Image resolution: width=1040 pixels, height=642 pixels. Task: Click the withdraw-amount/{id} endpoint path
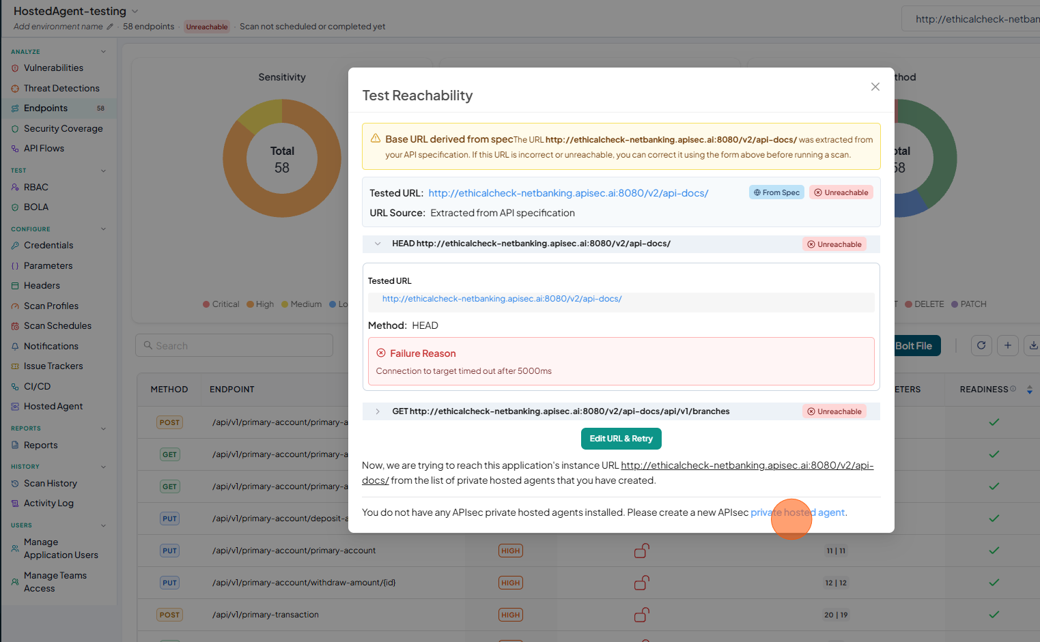click(x=304, y=583)
